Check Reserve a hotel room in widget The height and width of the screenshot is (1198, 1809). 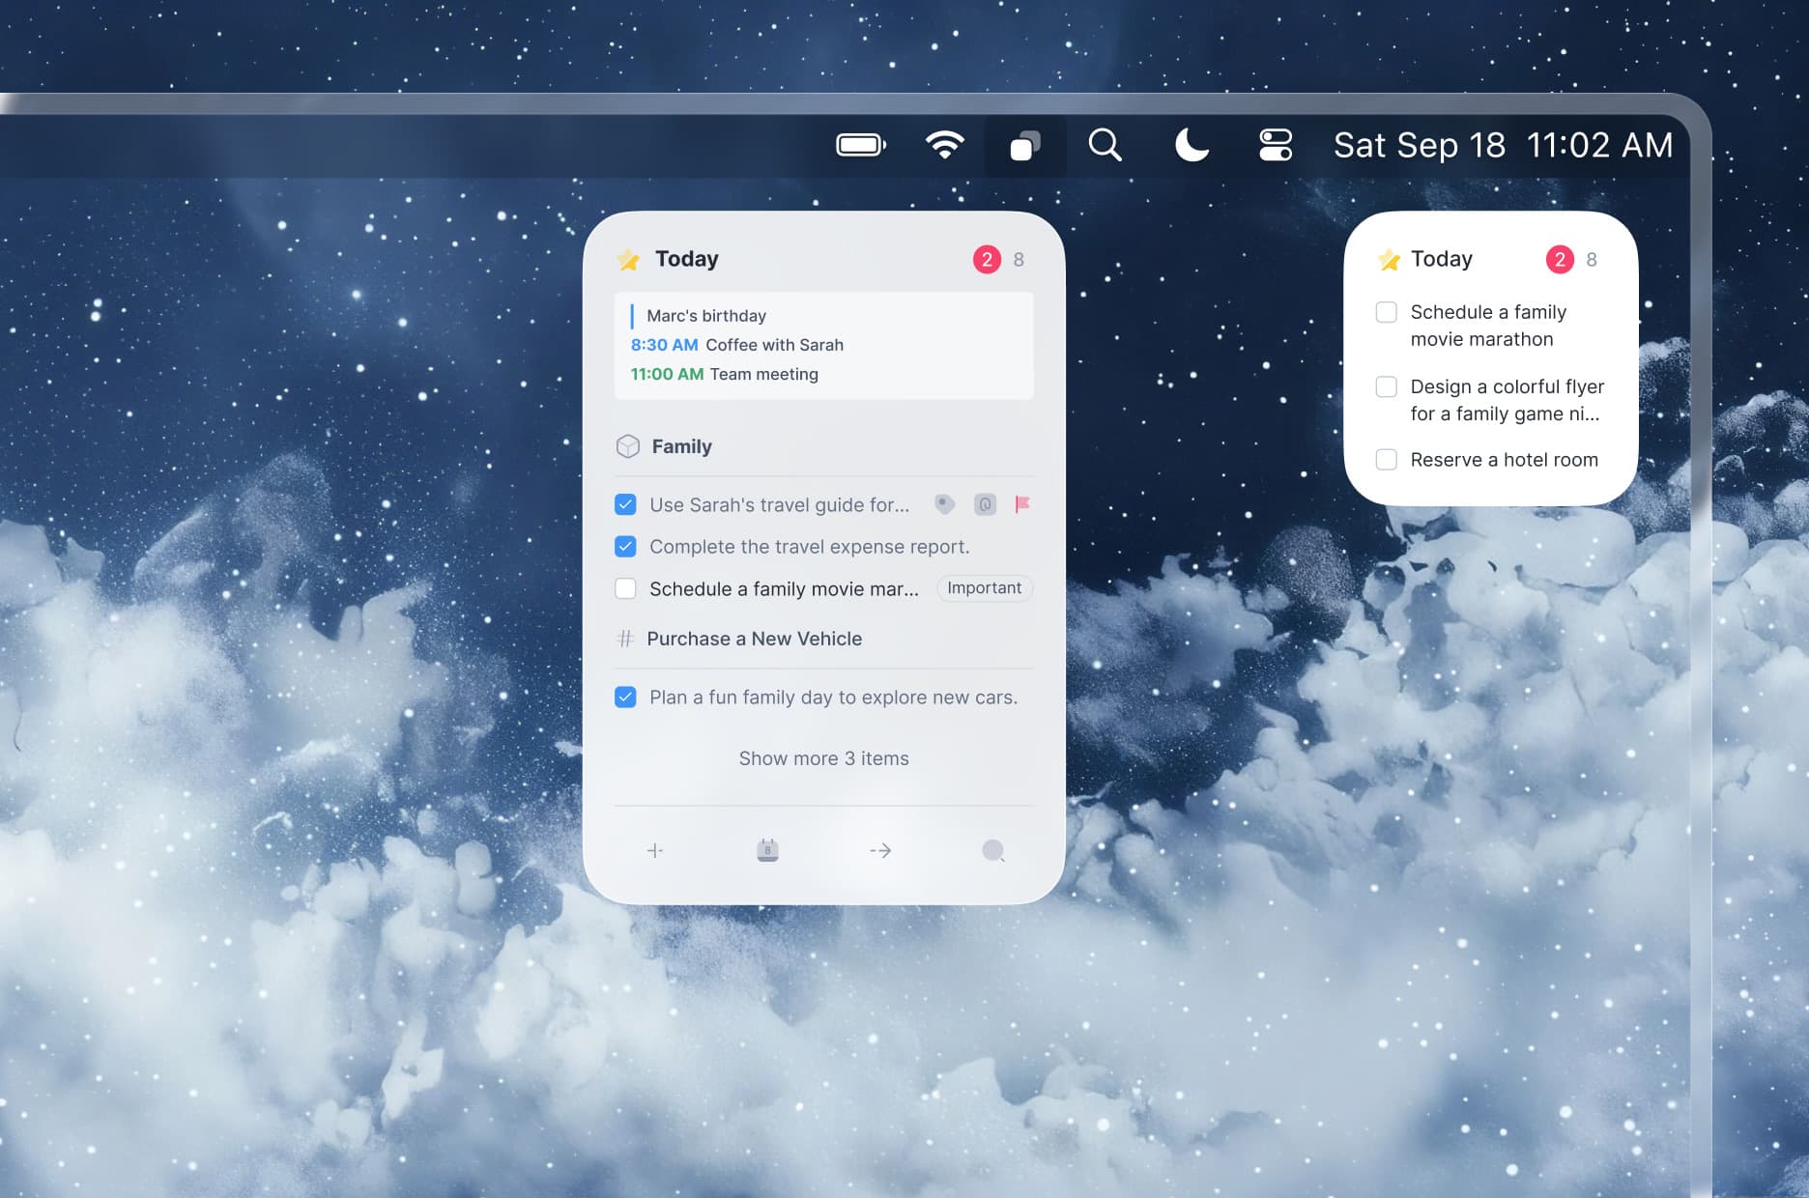coord(1387,460)
